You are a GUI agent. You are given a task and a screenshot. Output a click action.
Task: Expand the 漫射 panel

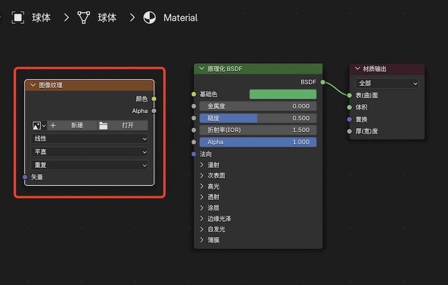(202, 165)
